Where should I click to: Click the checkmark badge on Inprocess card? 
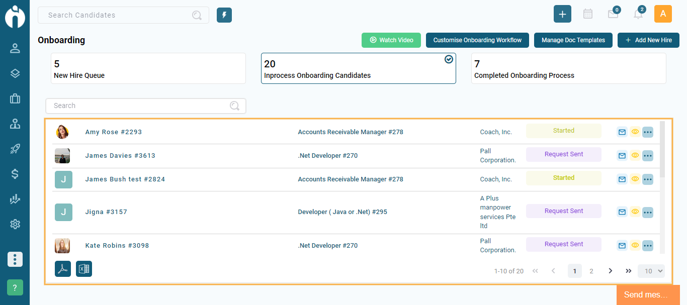click(x=449, y=59)
